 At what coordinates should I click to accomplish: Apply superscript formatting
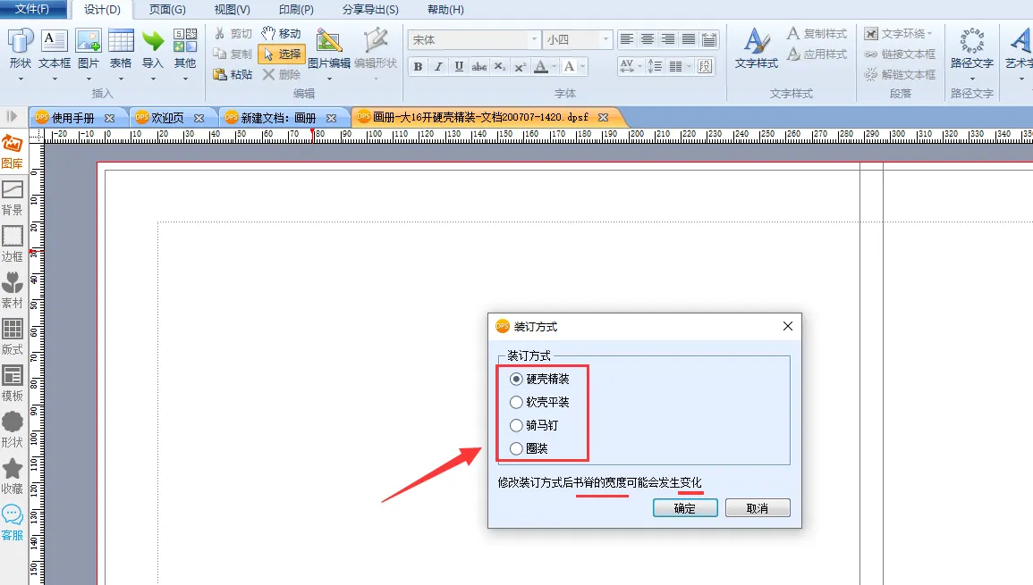pyautogui.click(x=521, y=66)
